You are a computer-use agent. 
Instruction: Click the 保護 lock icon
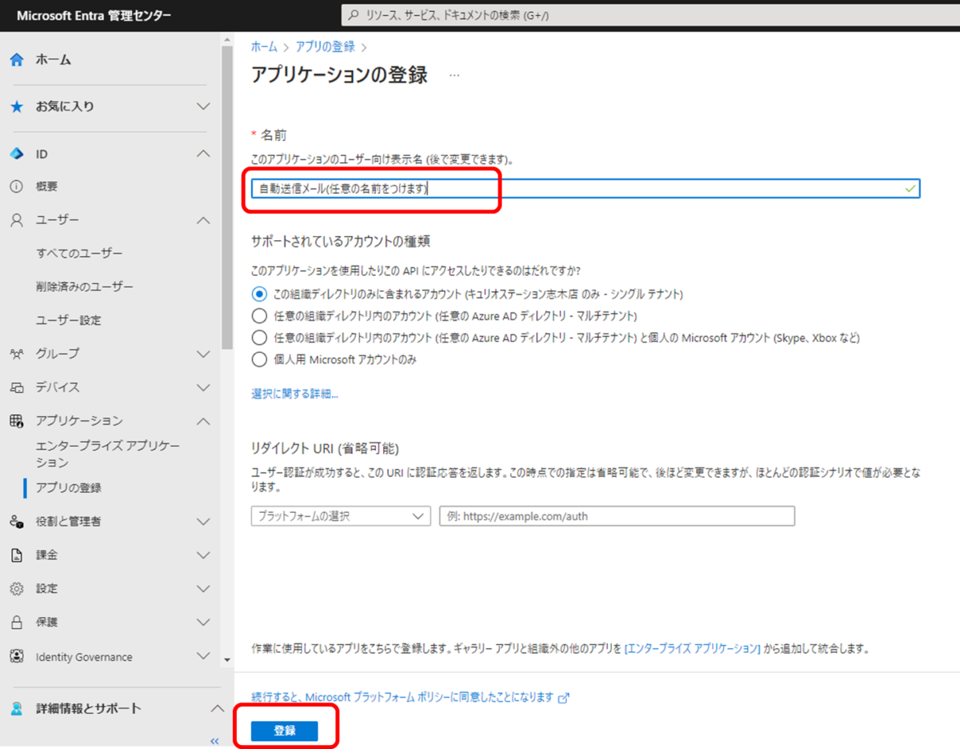pyautogui.click(x=17, y=623)
